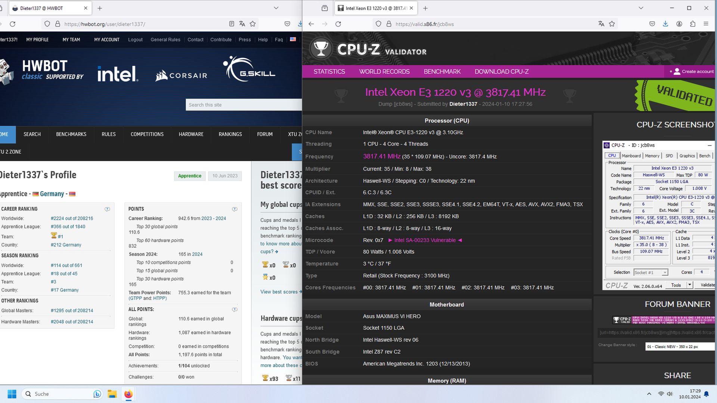Bookmark the HWBOT page with star icon

coord(252,24)
